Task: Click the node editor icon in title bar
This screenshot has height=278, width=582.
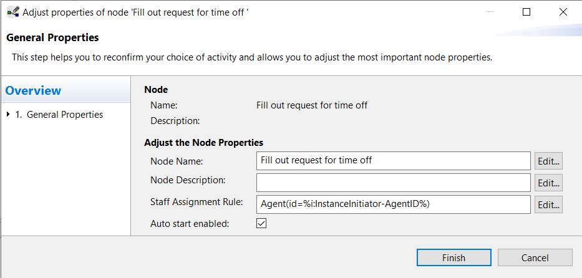Action: coord(13,12)
